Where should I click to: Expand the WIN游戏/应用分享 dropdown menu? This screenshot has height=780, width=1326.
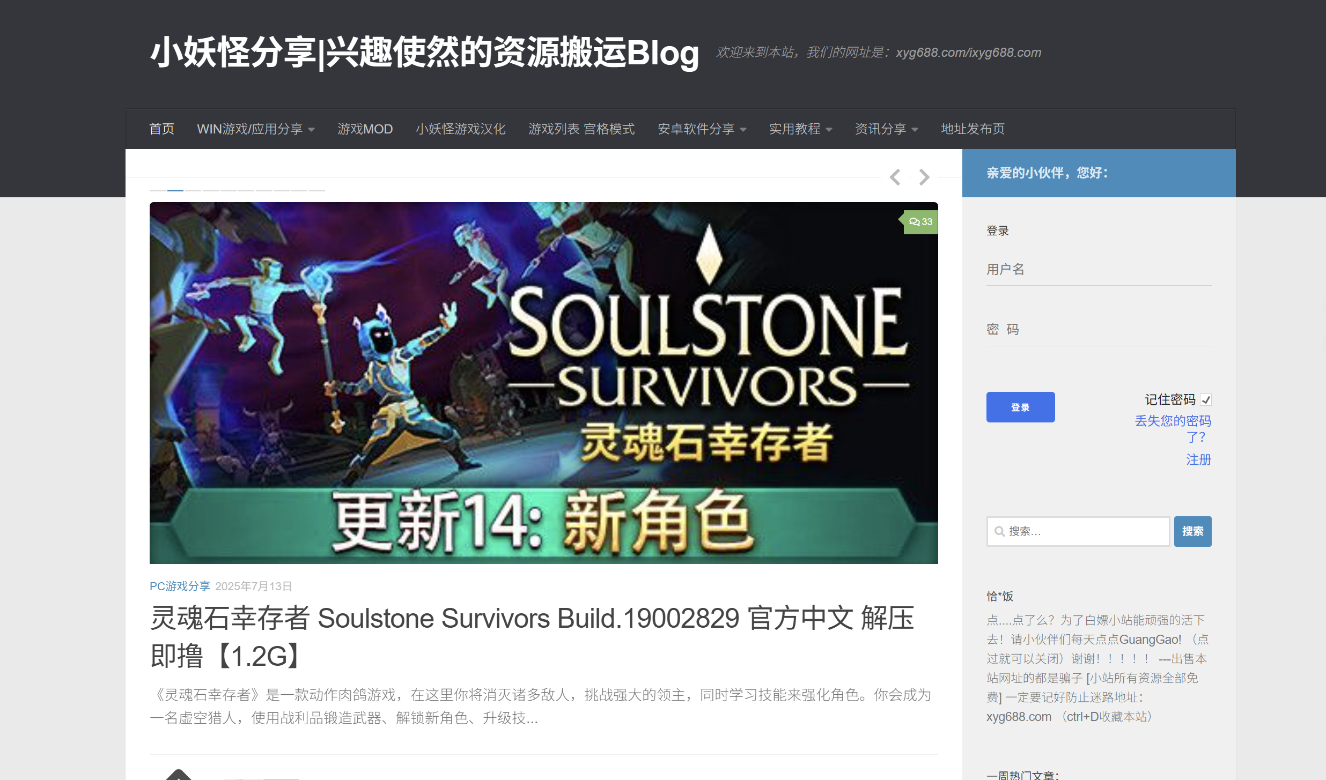(256, 129)
